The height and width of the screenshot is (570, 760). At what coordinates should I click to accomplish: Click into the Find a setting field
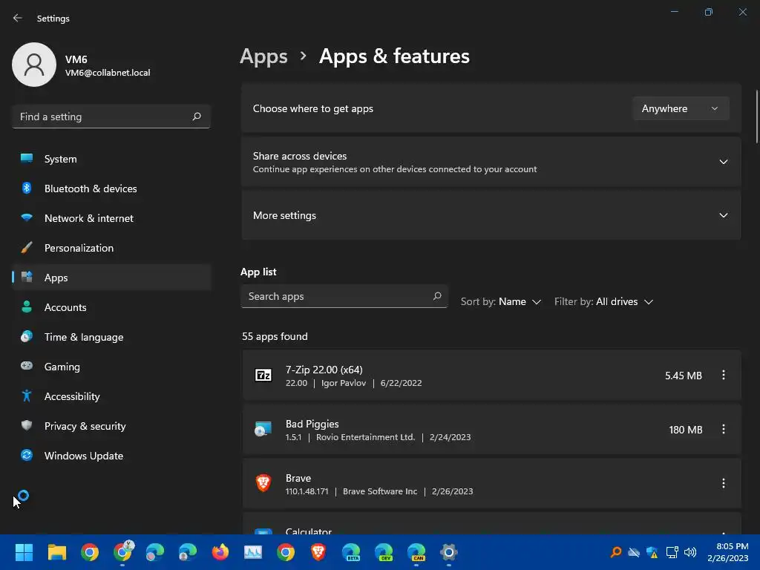(x=111, y=117)
